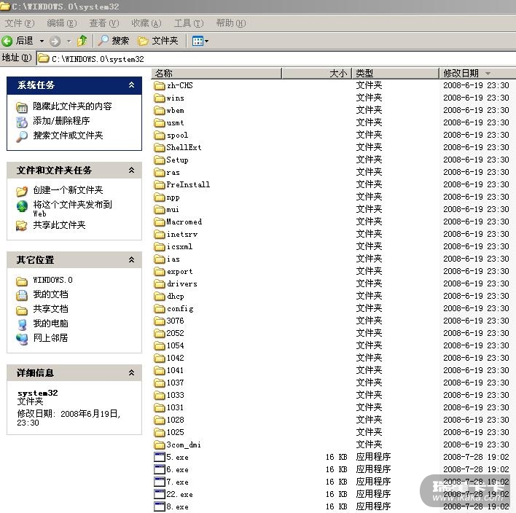Click the export folder name
Image resolution: width=516 pixels, height=513 pixels.
pyautogui.click(x=180, y=272)
